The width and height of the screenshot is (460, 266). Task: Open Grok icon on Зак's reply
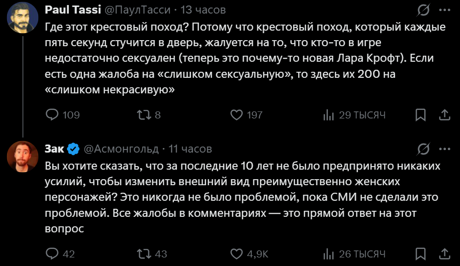(423, 149)
